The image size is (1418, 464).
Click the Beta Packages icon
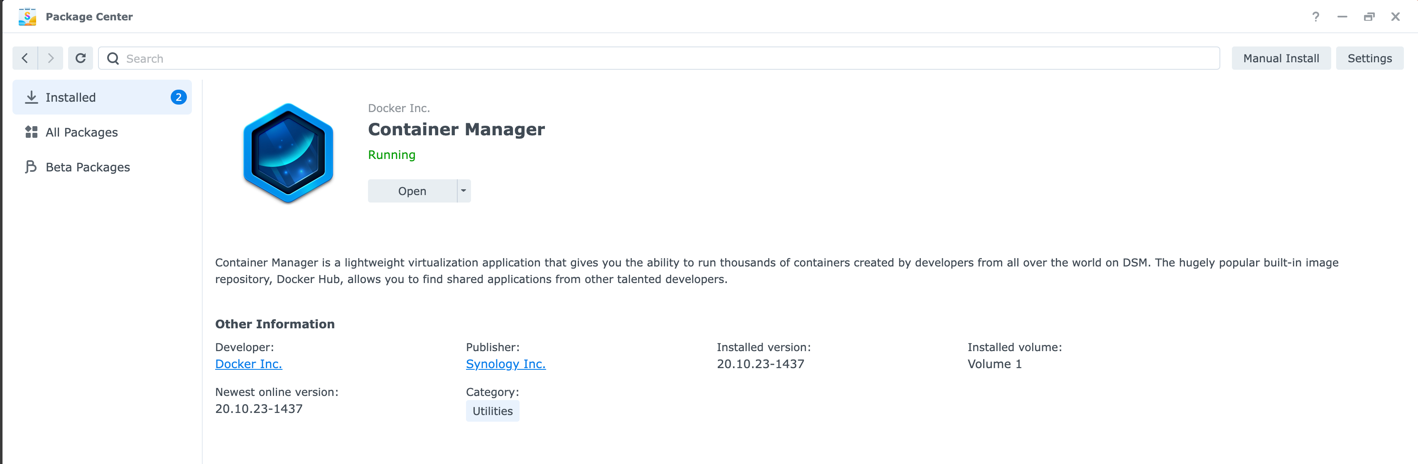pyautogui.click(x=31, y=166)
